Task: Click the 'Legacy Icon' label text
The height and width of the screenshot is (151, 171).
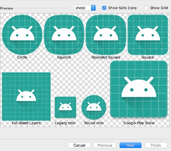Action: [65, 123]
